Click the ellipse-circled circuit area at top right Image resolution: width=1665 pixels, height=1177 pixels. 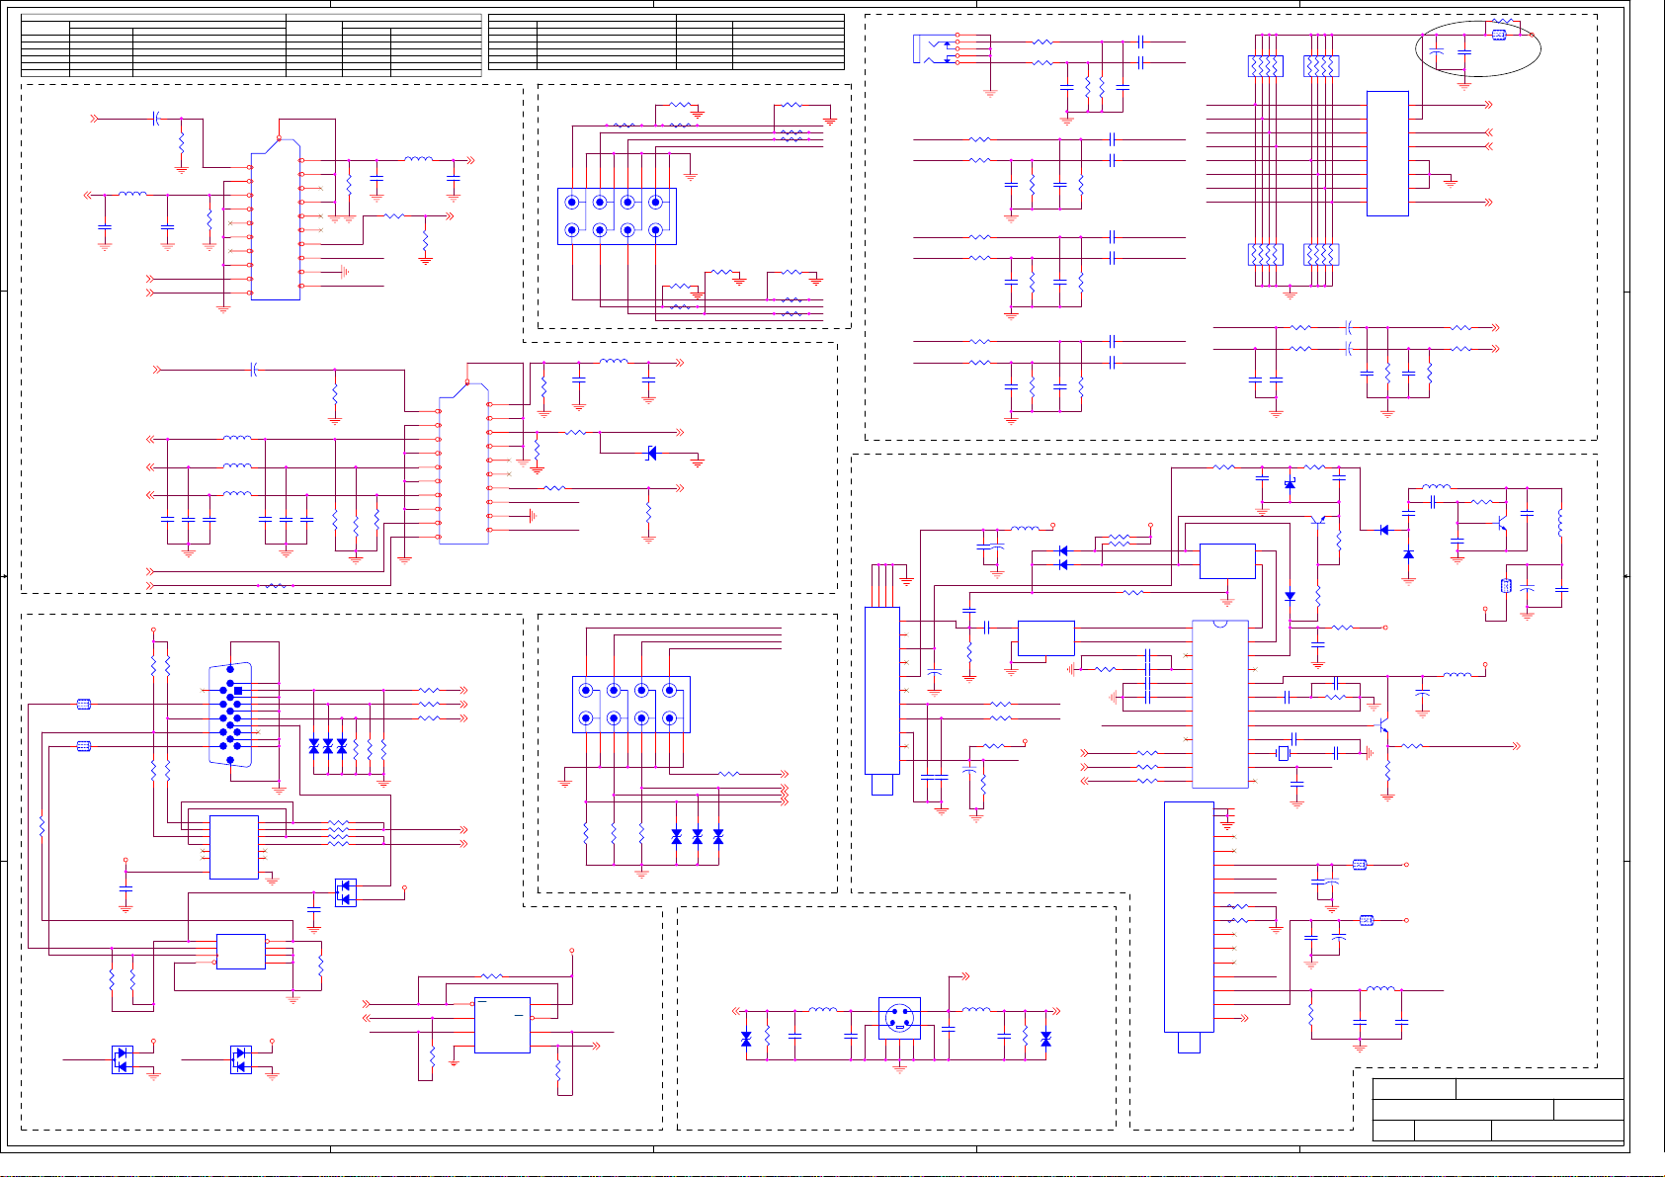click(x=1478, y=48)
